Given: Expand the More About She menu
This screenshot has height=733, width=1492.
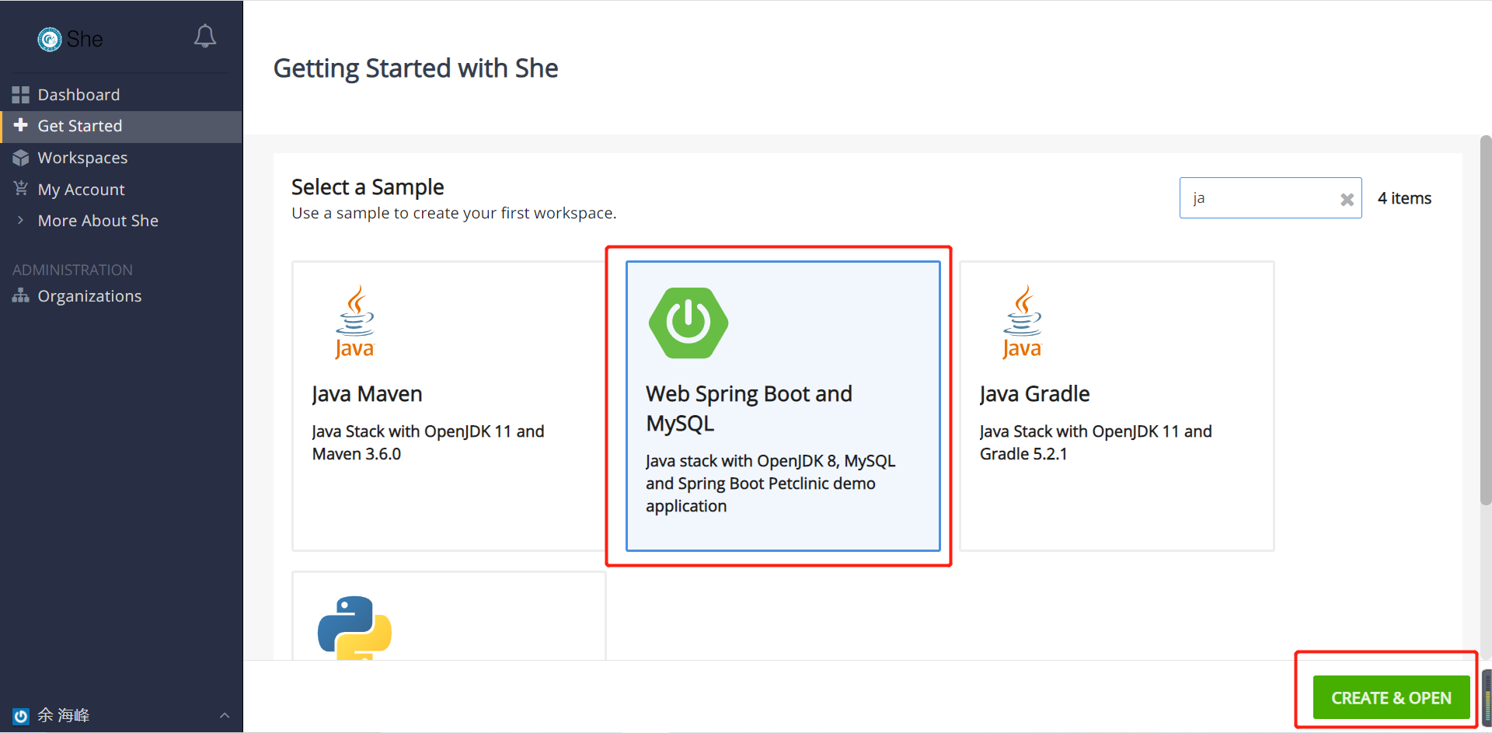Looking at the screenshot, I should (98, 221).
